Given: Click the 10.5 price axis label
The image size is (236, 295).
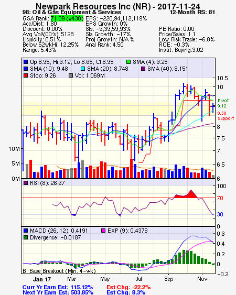Looking at the screenshot, I should [222, 78].
